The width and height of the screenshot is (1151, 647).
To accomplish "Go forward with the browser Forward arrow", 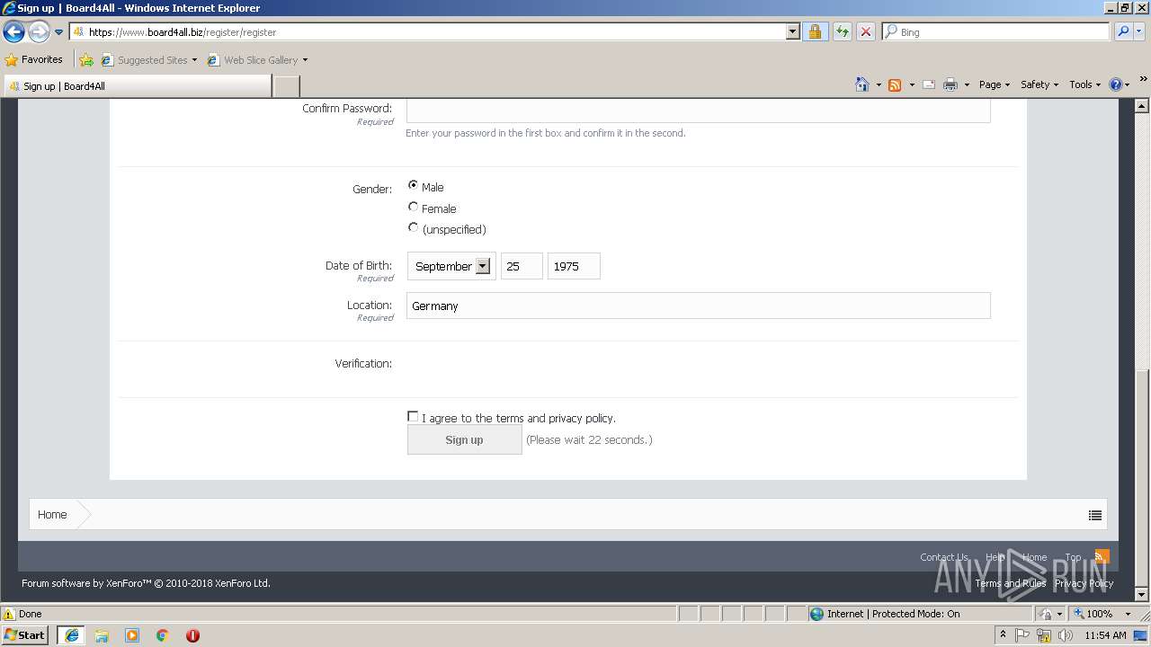I will 38,32.
